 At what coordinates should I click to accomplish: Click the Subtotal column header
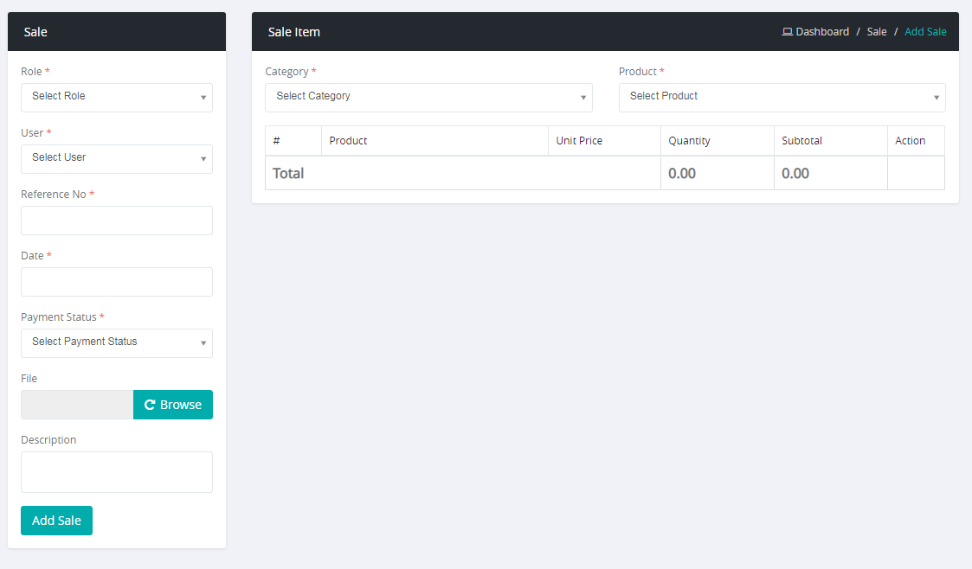coord(801,141)
